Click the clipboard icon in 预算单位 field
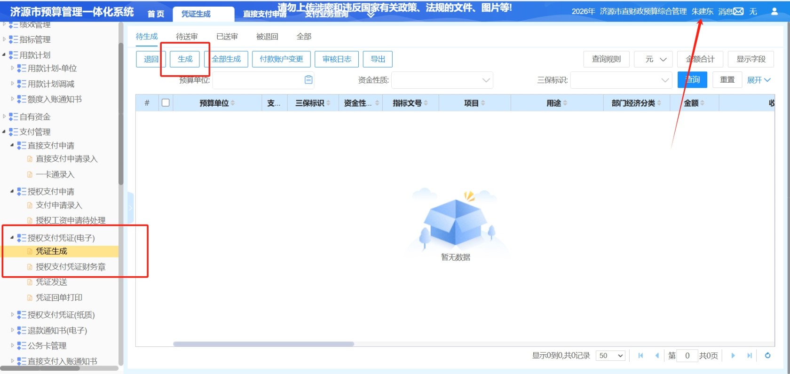This screenshot has width=790, height=374. coord(308,80)
